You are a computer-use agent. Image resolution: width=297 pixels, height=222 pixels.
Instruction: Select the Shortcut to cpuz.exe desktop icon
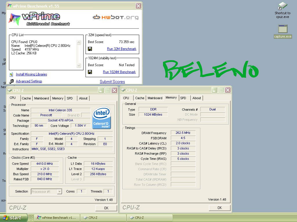point(282,10)
